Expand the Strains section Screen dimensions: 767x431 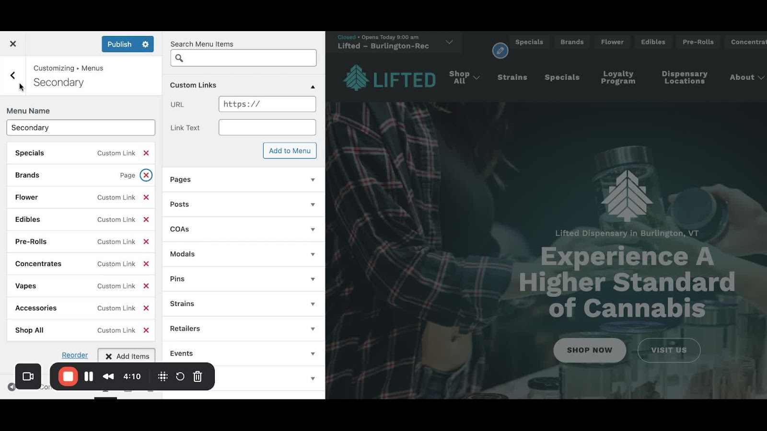[x=244, y=304]
